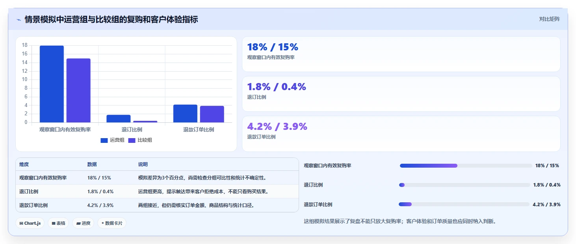The width and height of the screenshot is (576, 244).
Task: Click 运营组 bar for 退款订单比例
Action: 185,113
